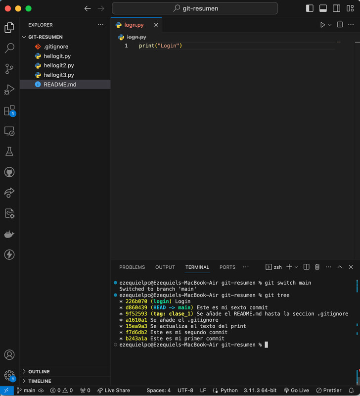360x396 pixels.
Task: Create a new terminal with plus
Action: point(289,267)
